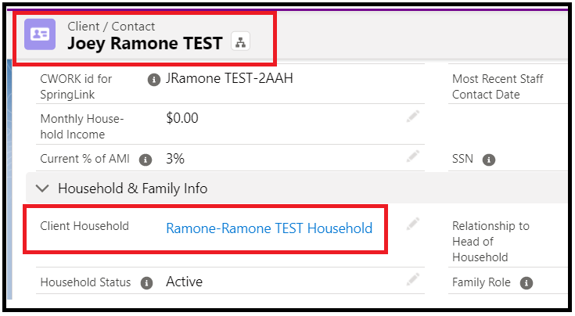
Task: Open the hierarchy icon beside Joey Ramone TEST
Action: [241, 41]
